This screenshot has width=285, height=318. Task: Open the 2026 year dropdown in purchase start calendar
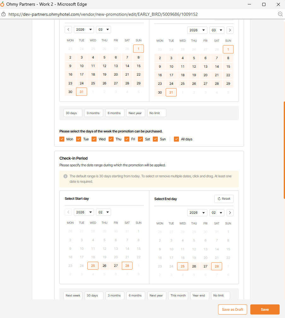tap(84, 30)
